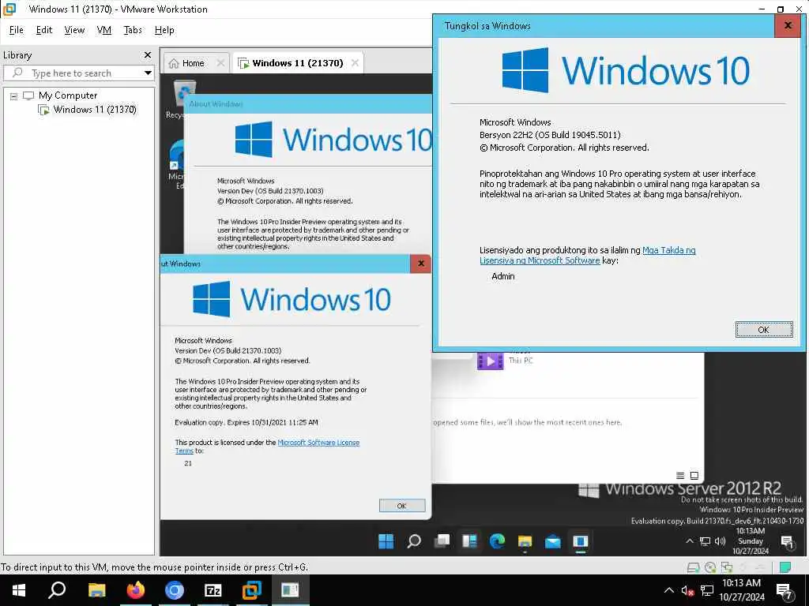Select the winver window on host taskbar

[x=290, y=590]
